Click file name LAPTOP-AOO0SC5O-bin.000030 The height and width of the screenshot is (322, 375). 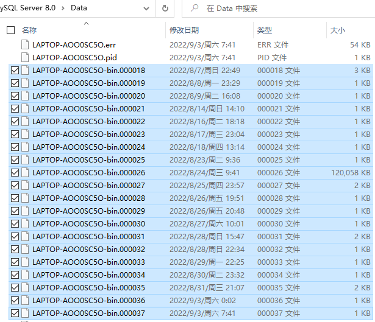tap(89, 223)
